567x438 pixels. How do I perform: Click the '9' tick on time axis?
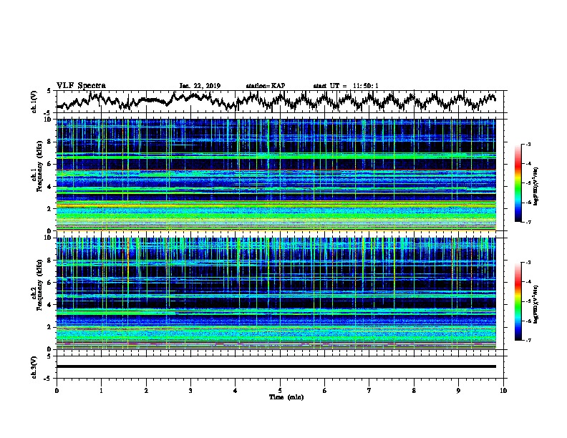click(x=458, y=391)
